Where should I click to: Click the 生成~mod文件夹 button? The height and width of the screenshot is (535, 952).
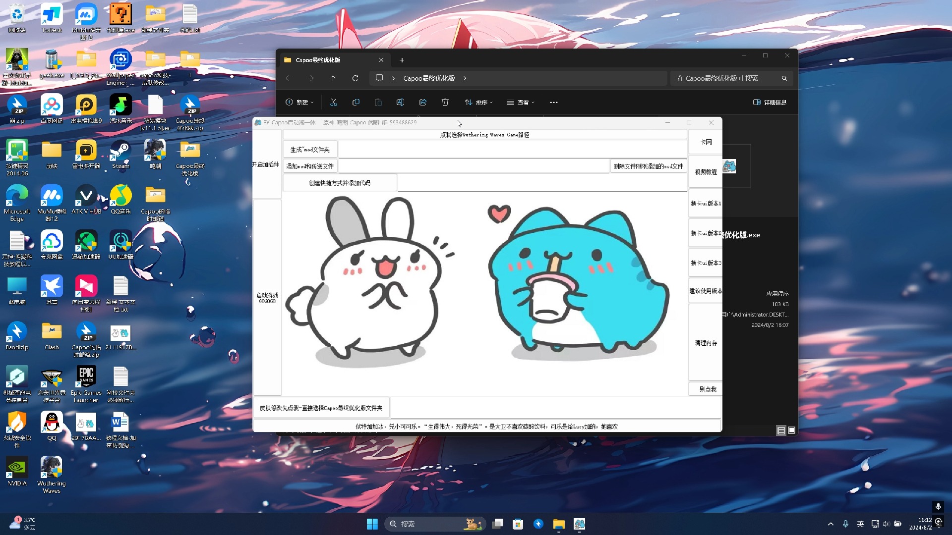point(310,150)
